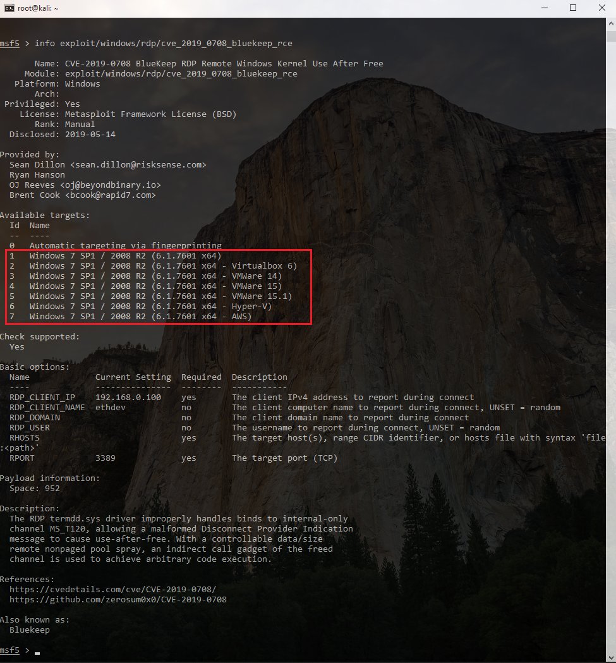Click target 7 'AWS' row
616x663 pixels.
click(x=130, y=317)
